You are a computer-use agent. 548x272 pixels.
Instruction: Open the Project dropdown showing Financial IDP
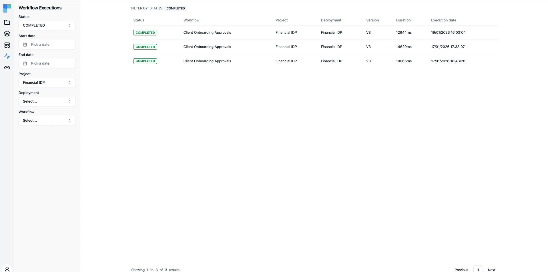click(x=47, y=82)
